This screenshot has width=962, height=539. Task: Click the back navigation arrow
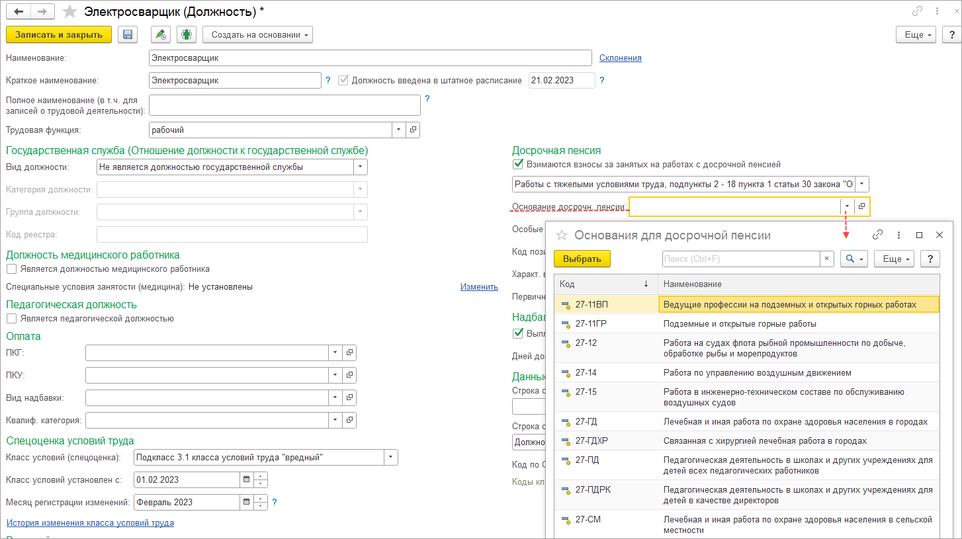(x=19, y=12)
